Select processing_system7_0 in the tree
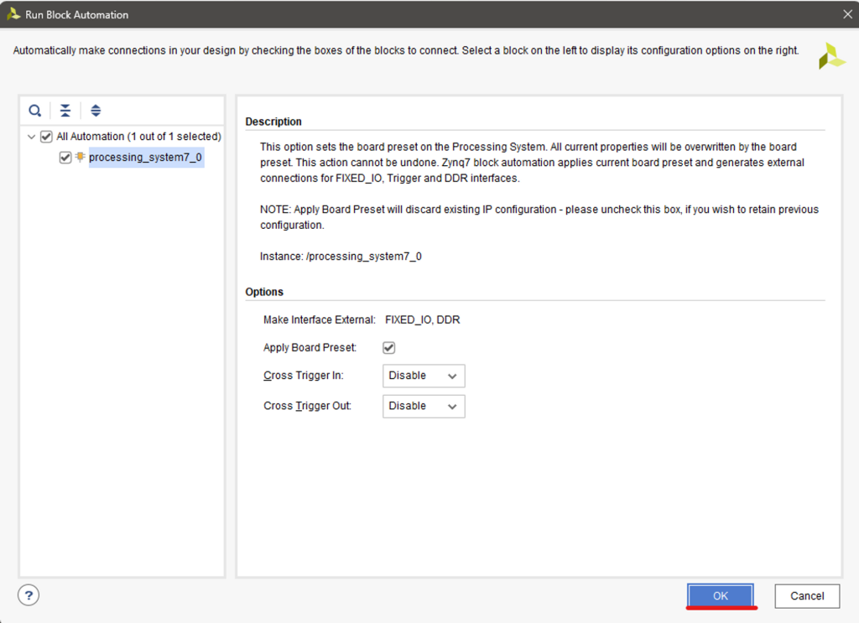 (146, 158)
